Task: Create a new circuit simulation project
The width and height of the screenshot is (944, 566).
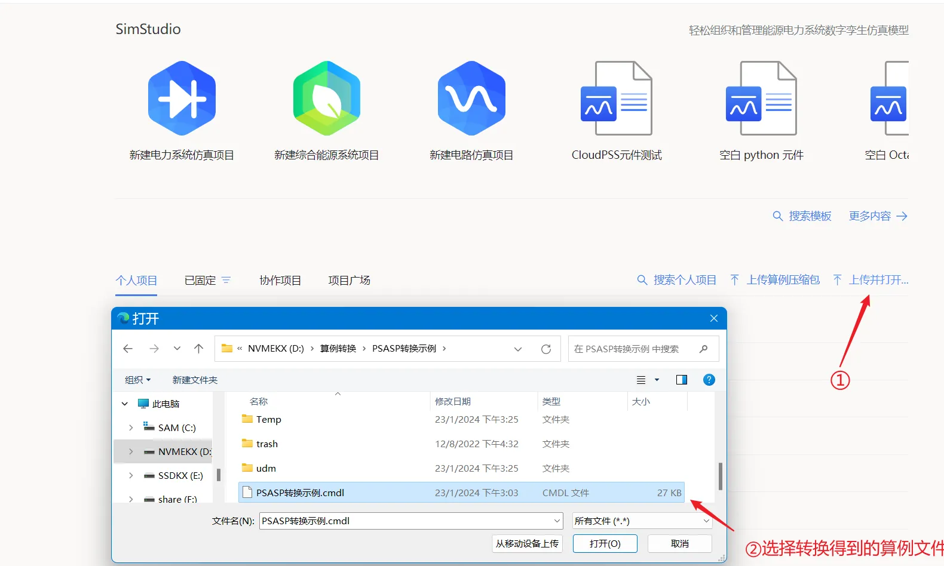Action: 471,112
